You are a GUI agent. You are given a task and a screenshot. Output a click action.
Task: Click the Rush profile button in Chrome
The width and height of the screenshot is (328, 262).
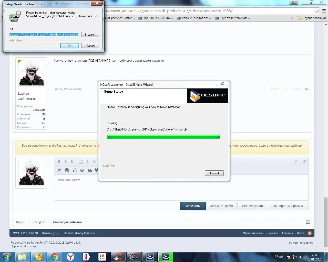click(294, 2)
